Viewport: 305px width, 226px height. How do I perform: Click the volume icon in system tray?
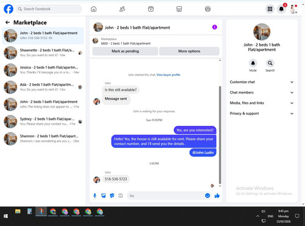tap(264, 211)
